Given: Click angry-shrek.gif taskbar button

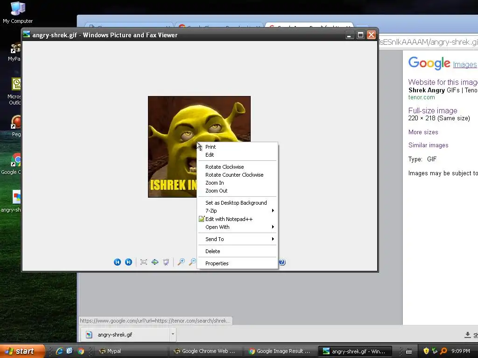Looking at the screenshot, I should coord(355,351).
